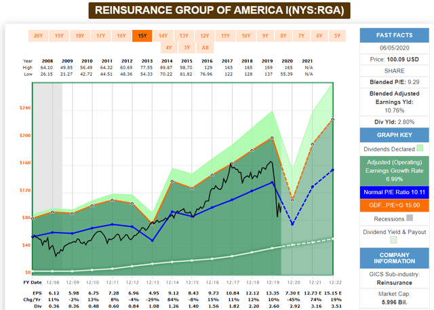Switch chart to 10Y range

[246, 36]
